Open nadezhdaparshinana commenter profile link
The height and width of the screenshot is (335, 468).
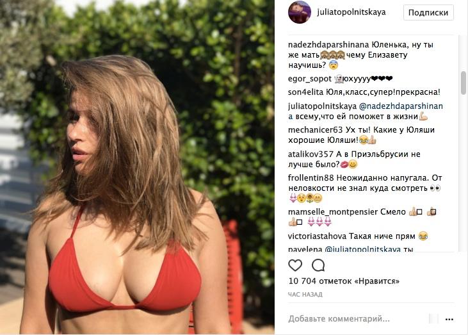[x=328, y=45]
